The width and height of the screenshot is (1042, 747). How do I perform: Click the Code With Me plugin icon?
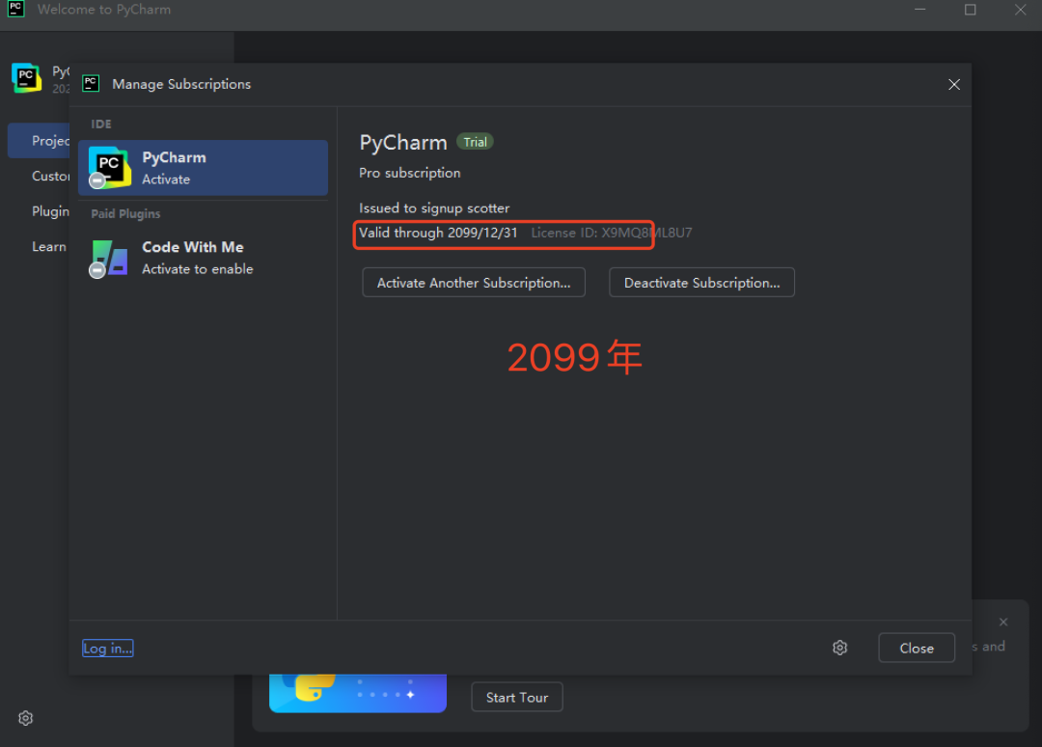(109, 259)
